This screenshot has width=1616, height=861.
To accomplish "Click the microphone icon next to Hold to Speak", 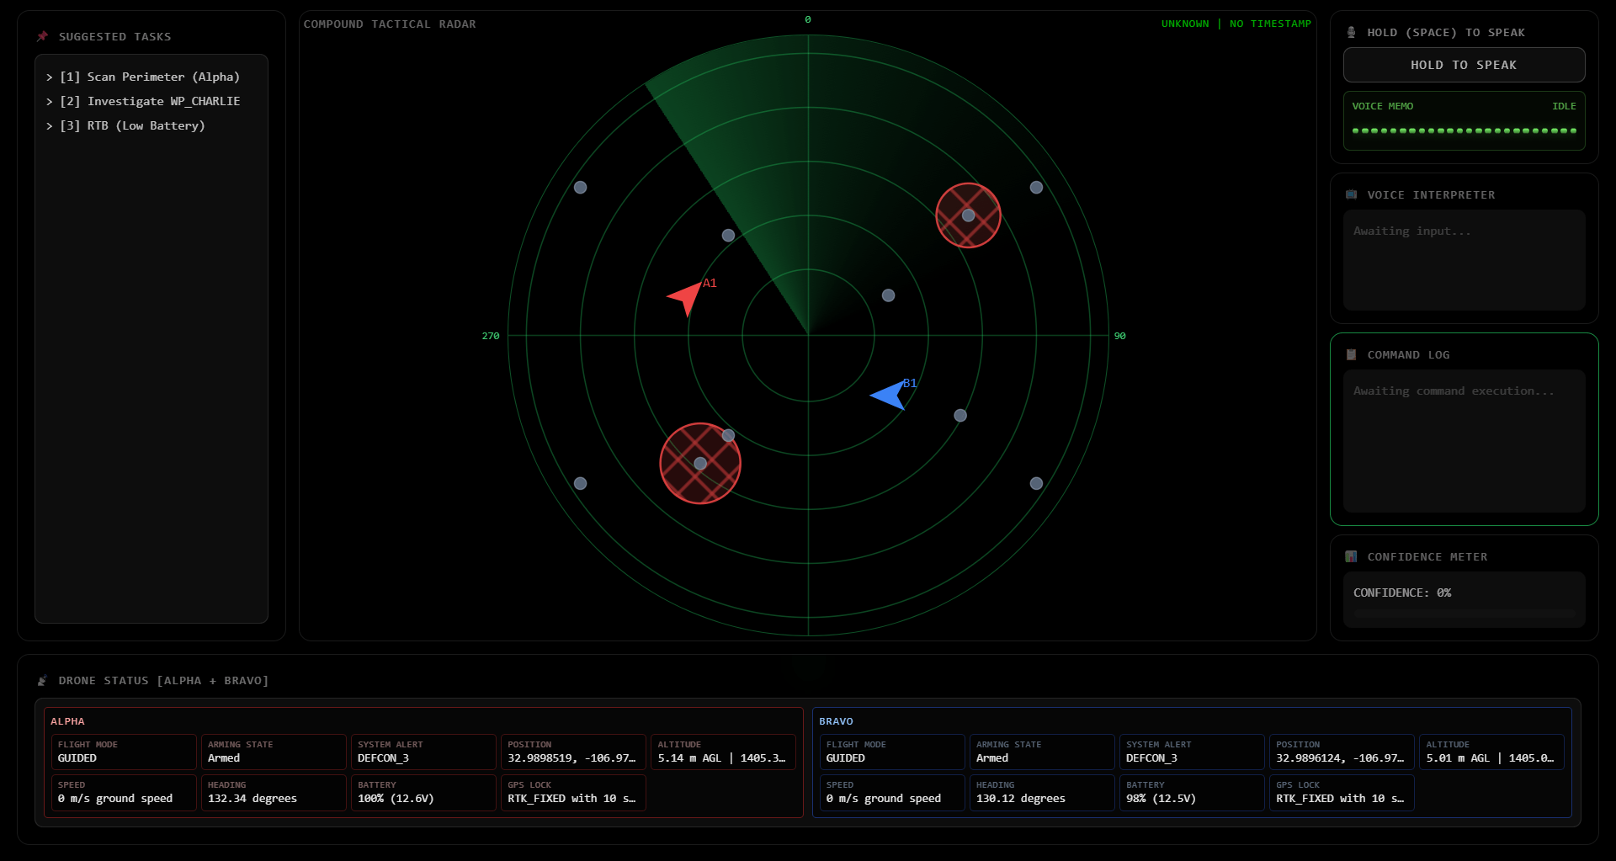I will tap(1351, 32).
